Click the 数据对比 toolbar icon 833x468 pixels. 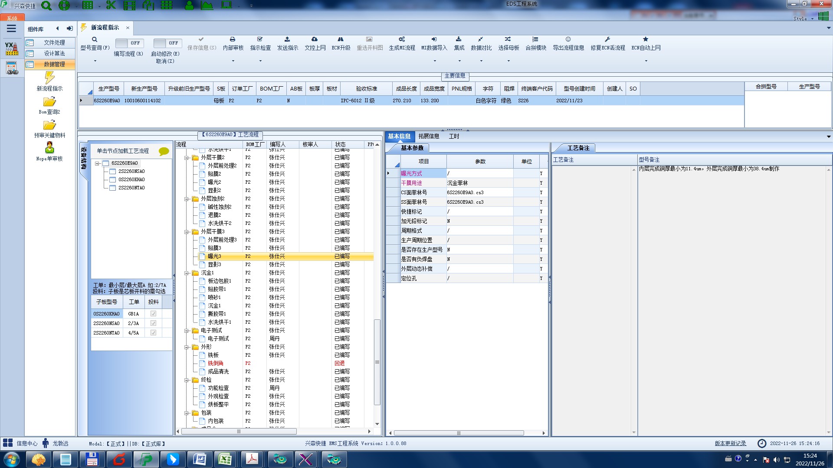tap(481, 39)
